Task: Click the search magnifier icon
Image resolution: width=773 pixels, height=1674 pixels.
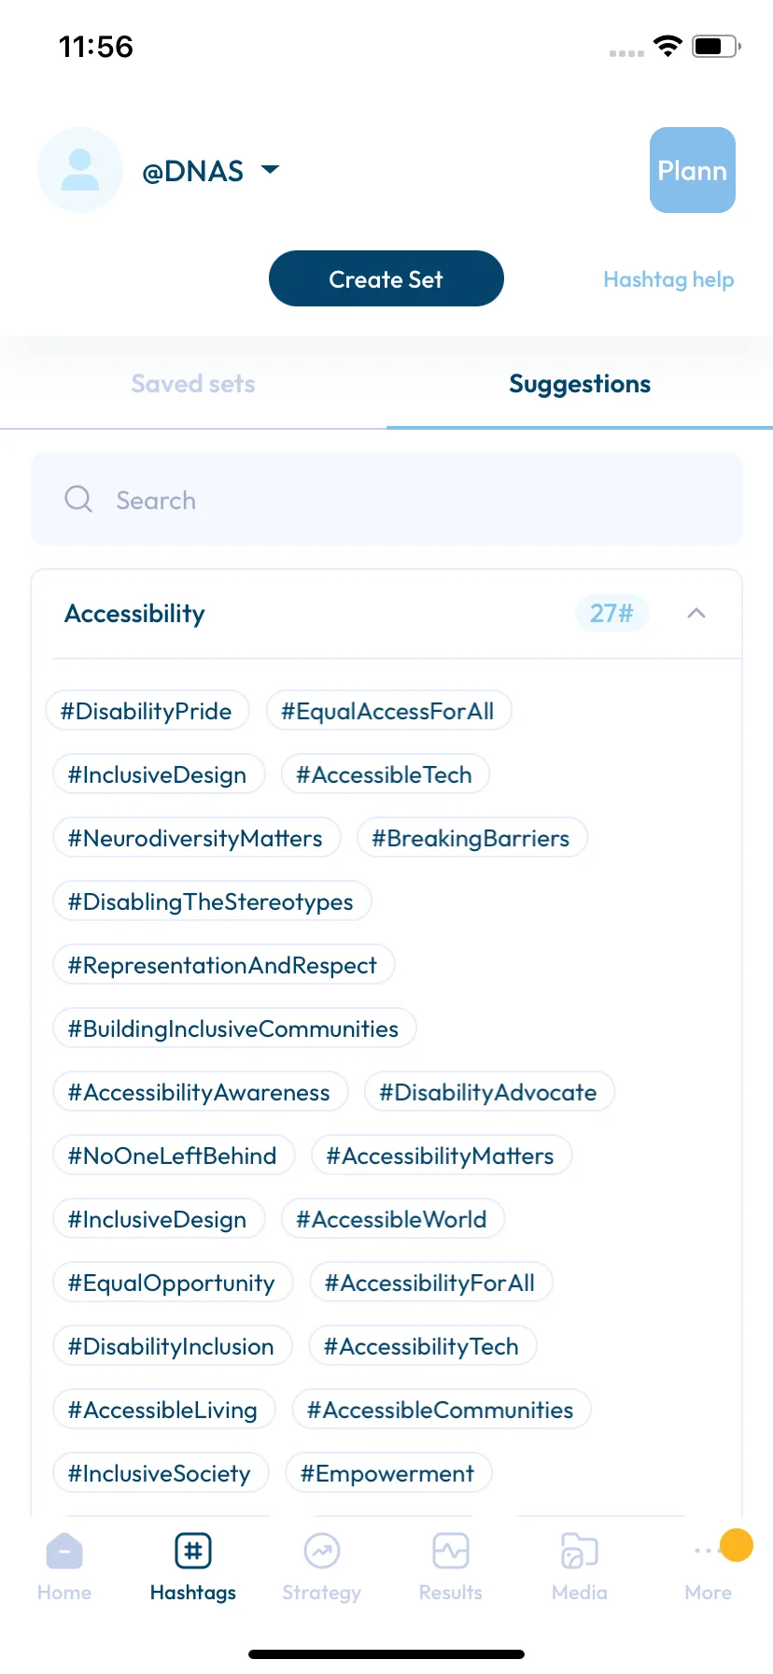Action: (78, 499)
